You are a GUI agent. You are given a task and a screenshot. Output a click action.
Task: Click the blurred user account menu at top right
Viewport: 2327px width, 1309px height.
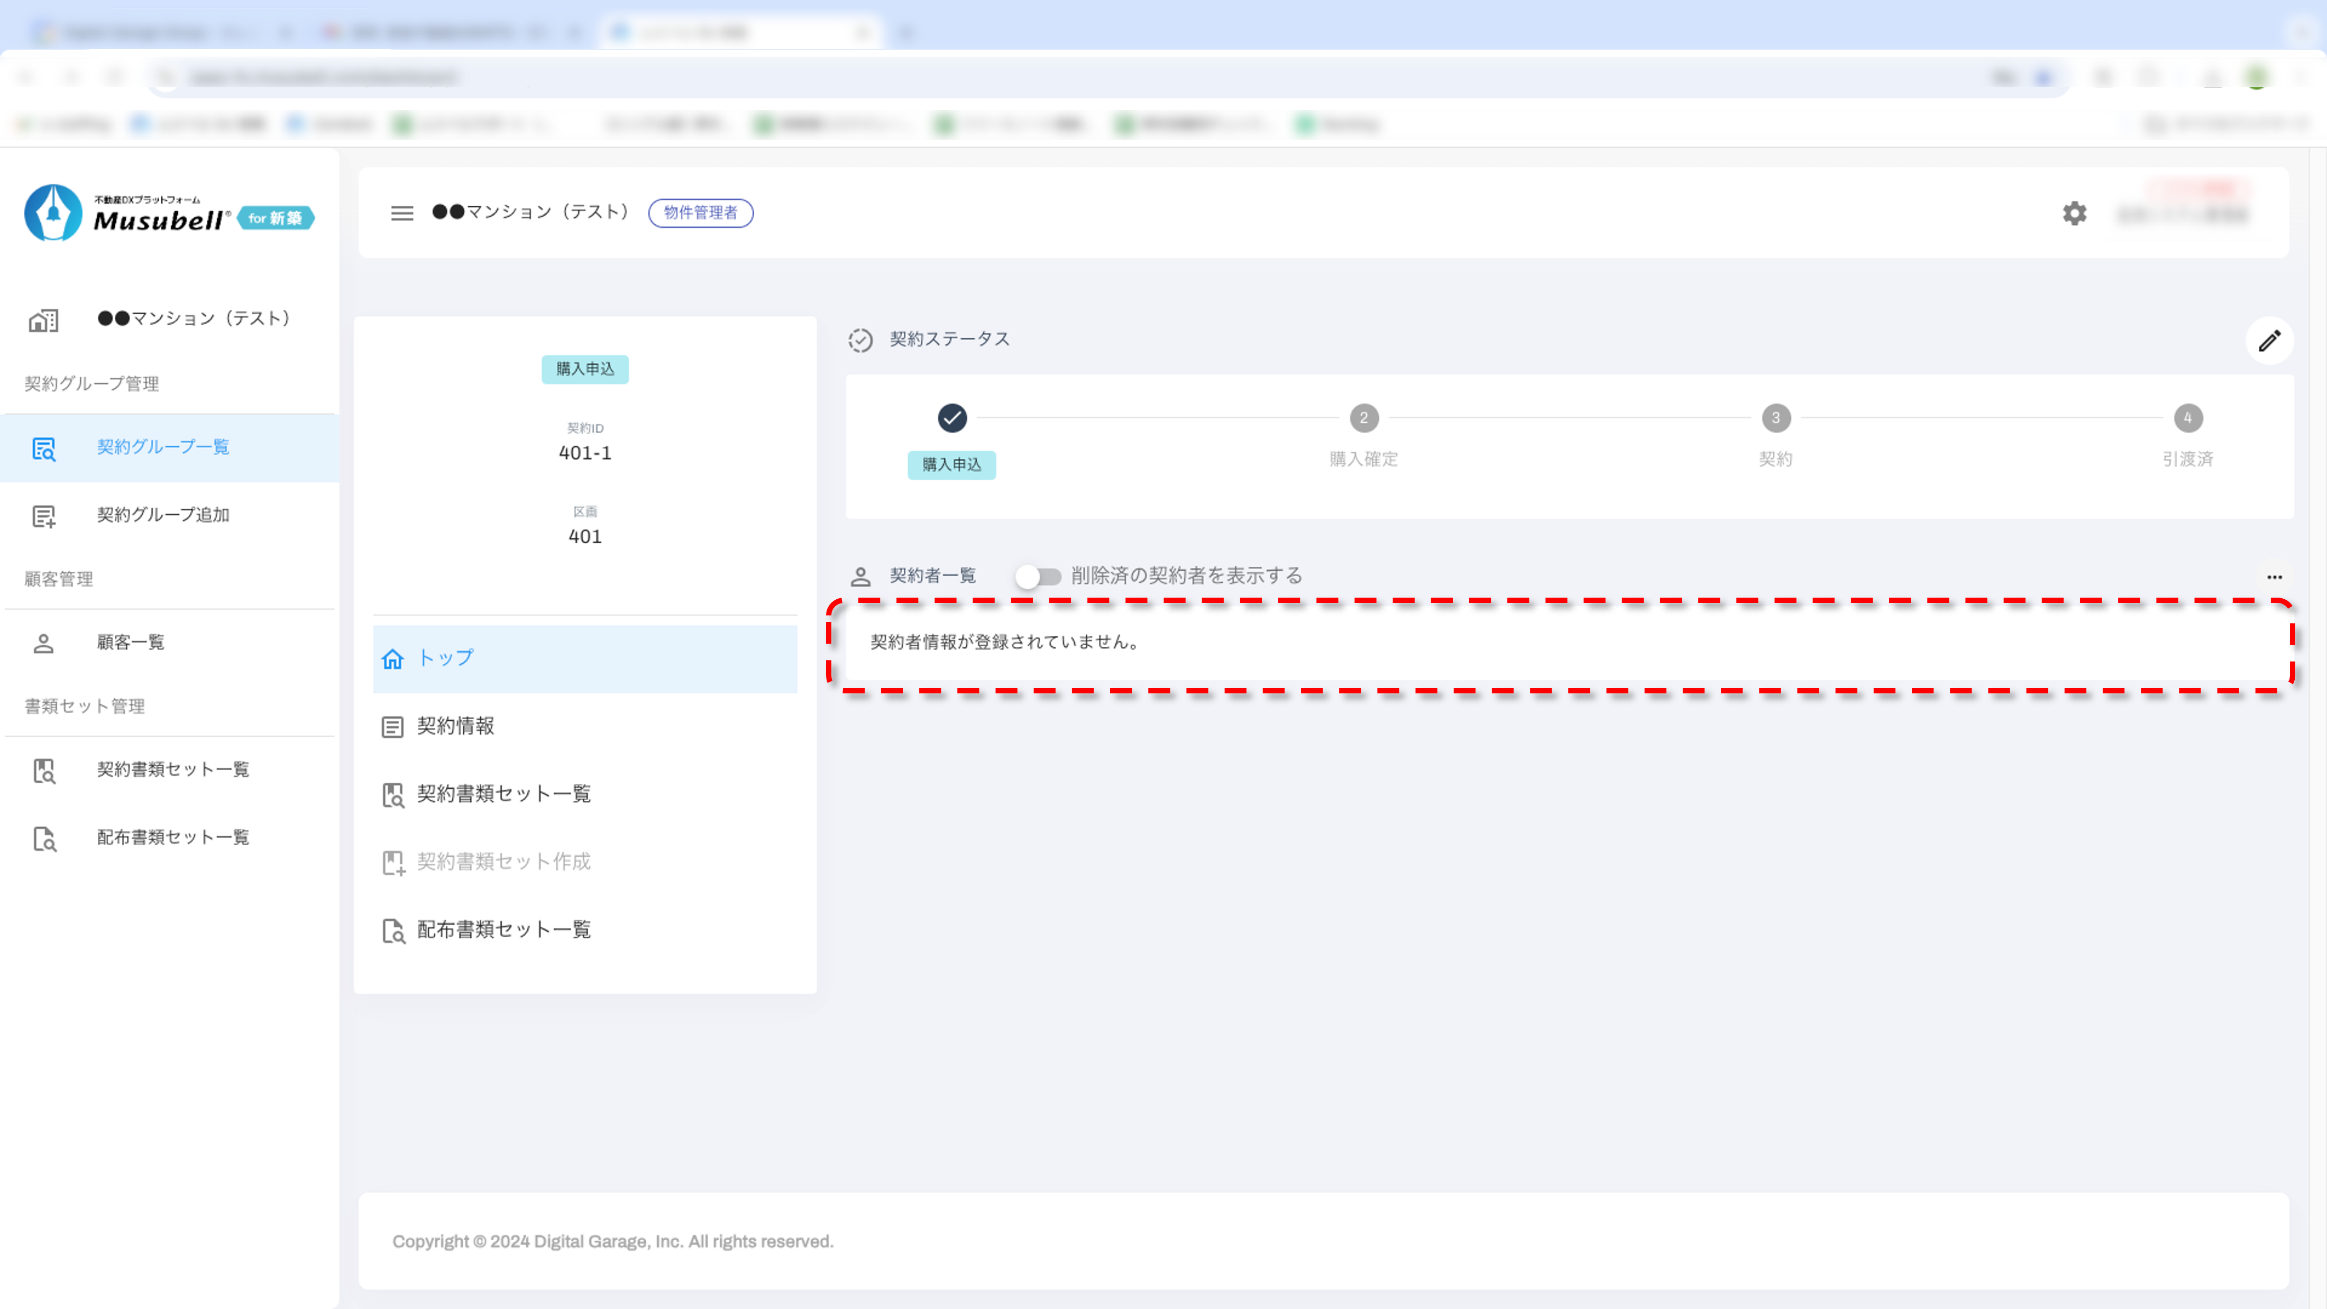[x=2183, y=213]
